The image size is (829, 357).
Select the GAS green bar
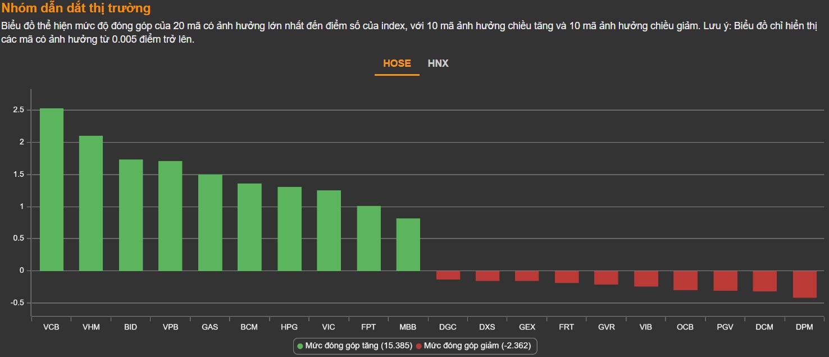(210, 223)
